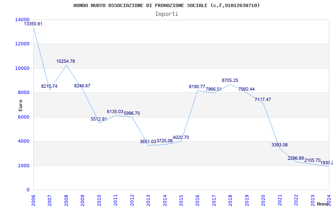Click the 2017 x-axis year label

pyautogui.click(x=214, y=200)
